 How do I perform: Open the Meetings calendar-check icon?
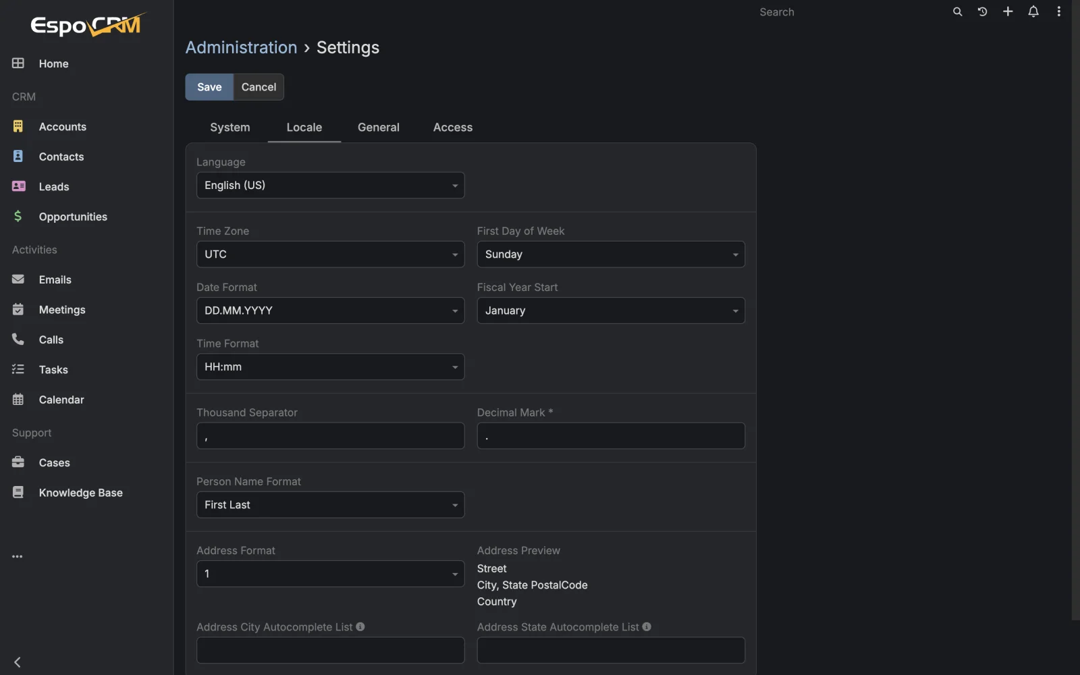(x=18, y=309)
